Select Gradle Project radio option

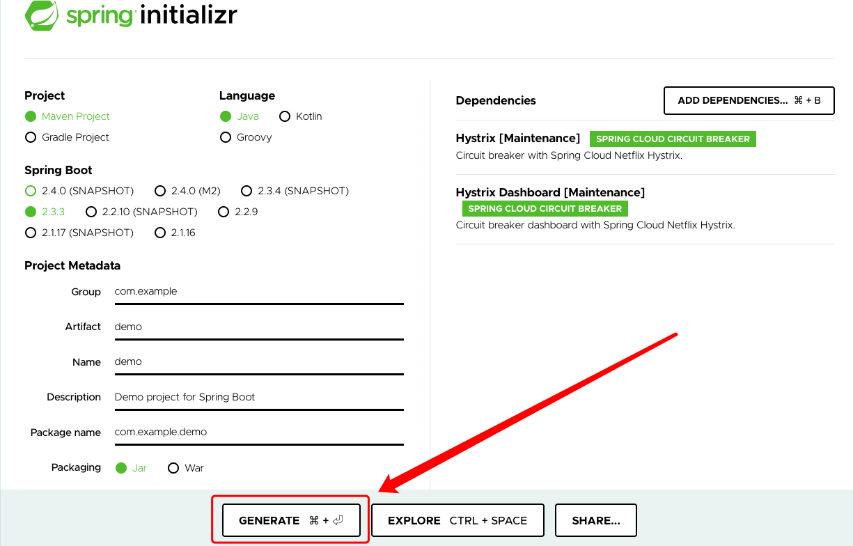click(x=67, y=137)
